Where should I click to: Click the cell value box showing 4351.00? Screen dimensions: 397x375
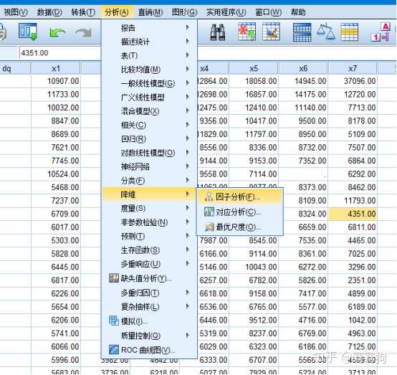(x=59, y=53)
